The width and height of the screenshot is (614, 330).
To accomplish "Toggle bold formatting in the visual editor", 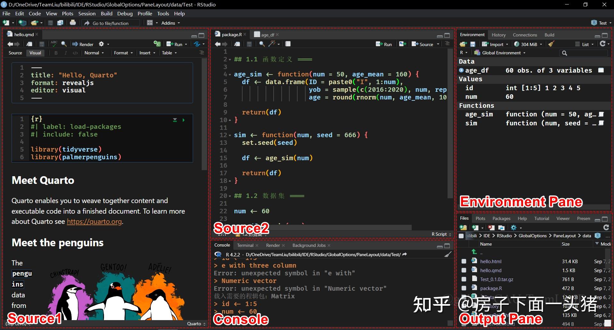I will tap(56, 53).
